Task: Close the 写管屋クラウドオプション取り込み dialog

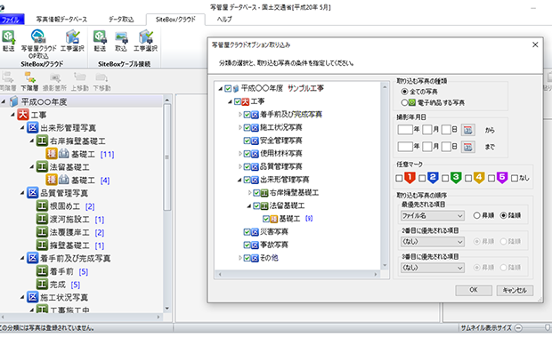Action: [x=535, y=45]
